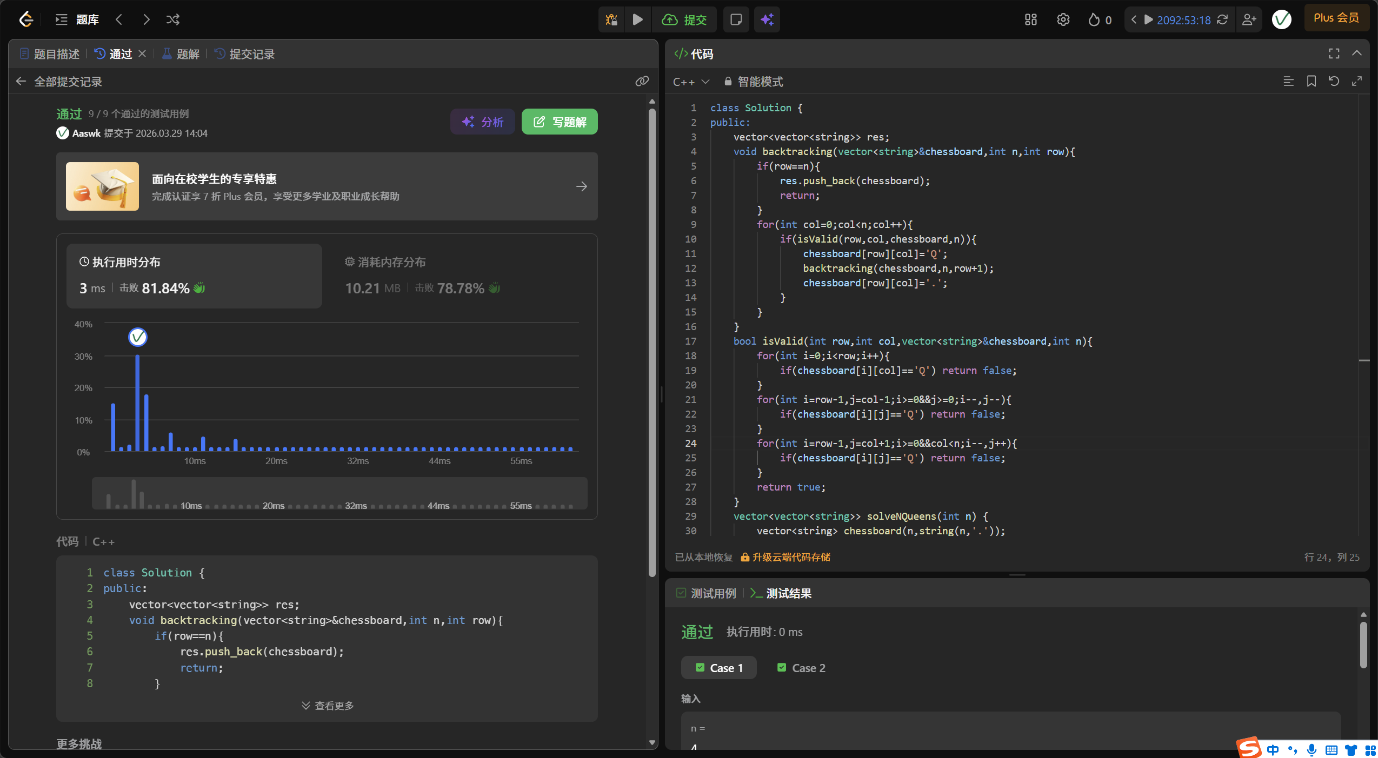Click the green 写题解 button
This screenshot has width=1378, height=758.
(560, 122)
